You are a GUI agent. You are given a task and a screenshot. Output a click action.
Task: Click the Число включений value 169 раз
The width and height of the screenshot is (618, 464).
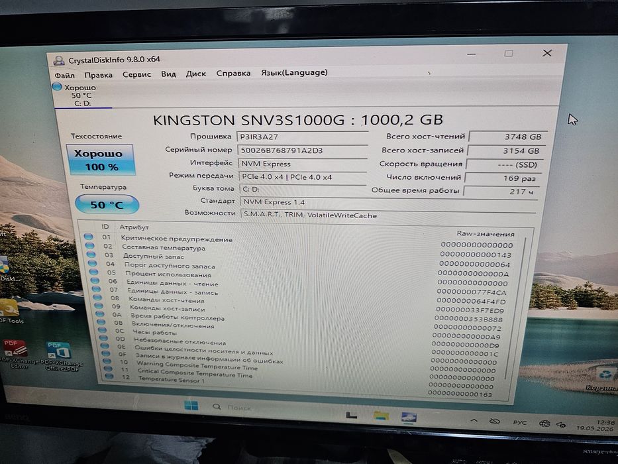(x=503, y=178)
